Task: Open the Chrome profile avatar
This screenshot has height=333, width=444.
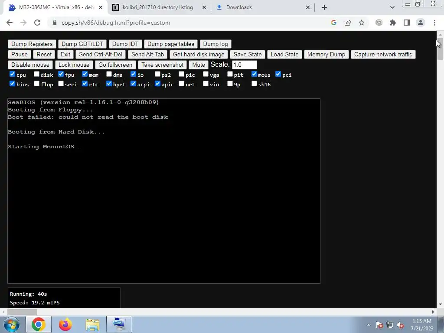Action: (421, 23)
